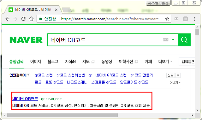The image size is (202, 120).
Task: Click the new-window icon next to 지도
Action: click(93, 62)
